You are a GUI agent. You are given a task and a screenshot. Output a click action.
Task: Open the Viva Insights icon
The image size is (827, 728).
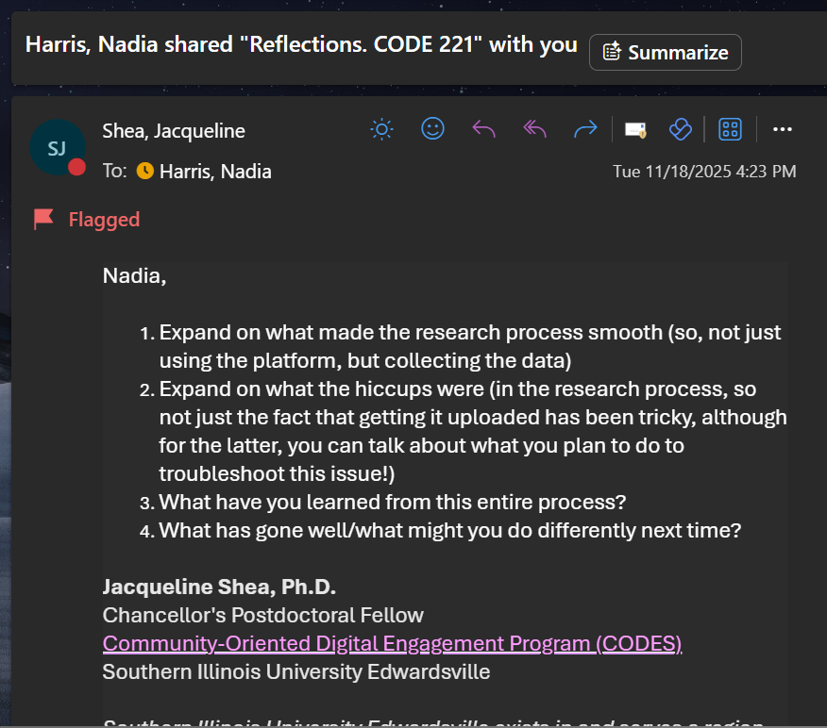pos(680,129)
